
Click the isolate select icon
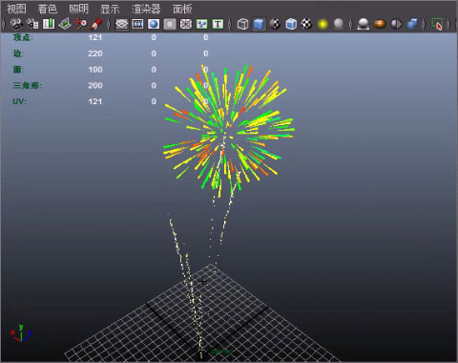[x=437, y=24]
